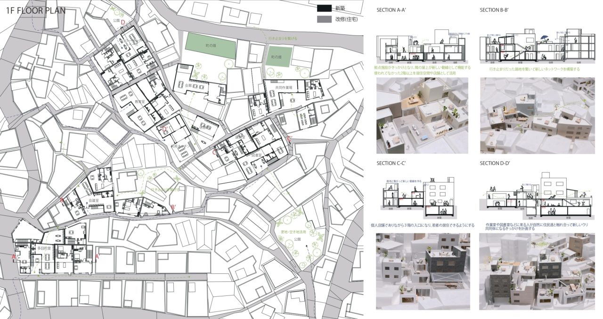Select the Section C-C' model photo
The image size is (603, 319).
[x=422, y=271]
